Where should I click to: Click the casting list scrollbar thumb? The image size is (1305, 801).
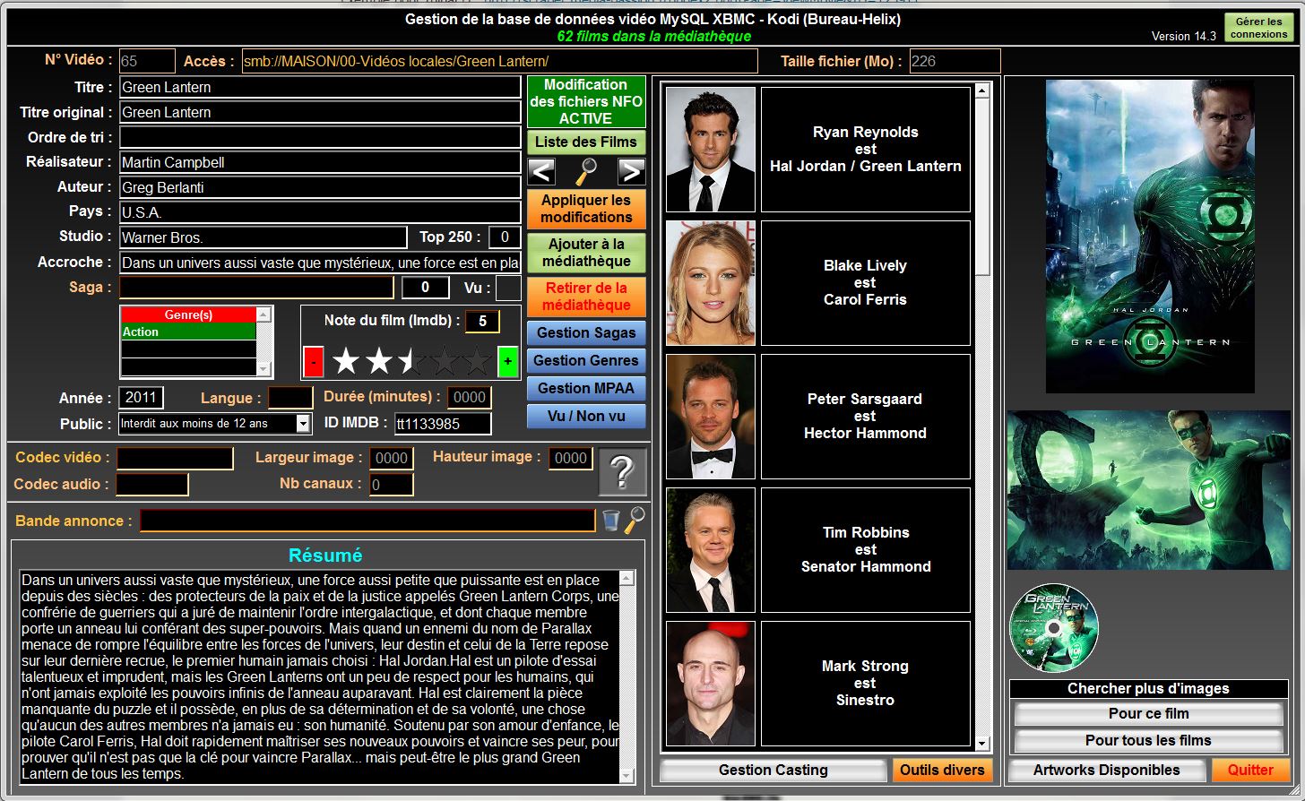[x=982, y=185]
